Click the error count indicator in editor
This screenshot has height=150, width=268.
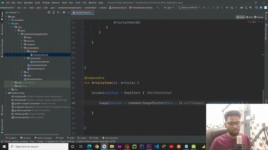250,22
